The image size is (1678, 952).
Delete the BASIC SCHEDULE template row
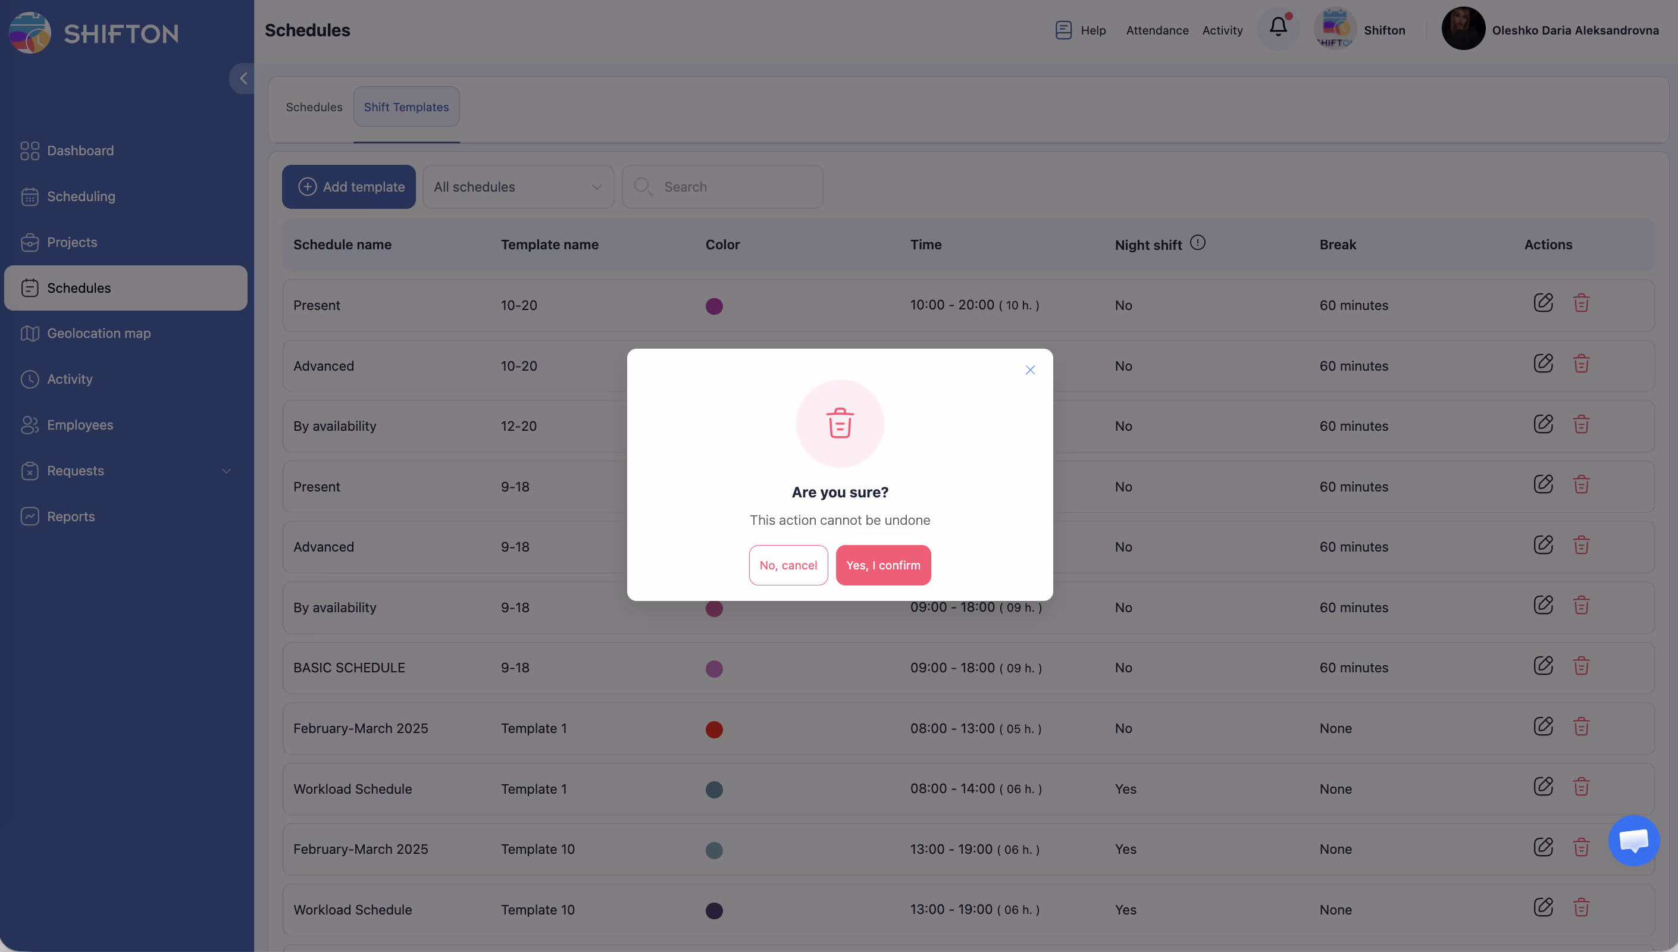click(1580, 666)
